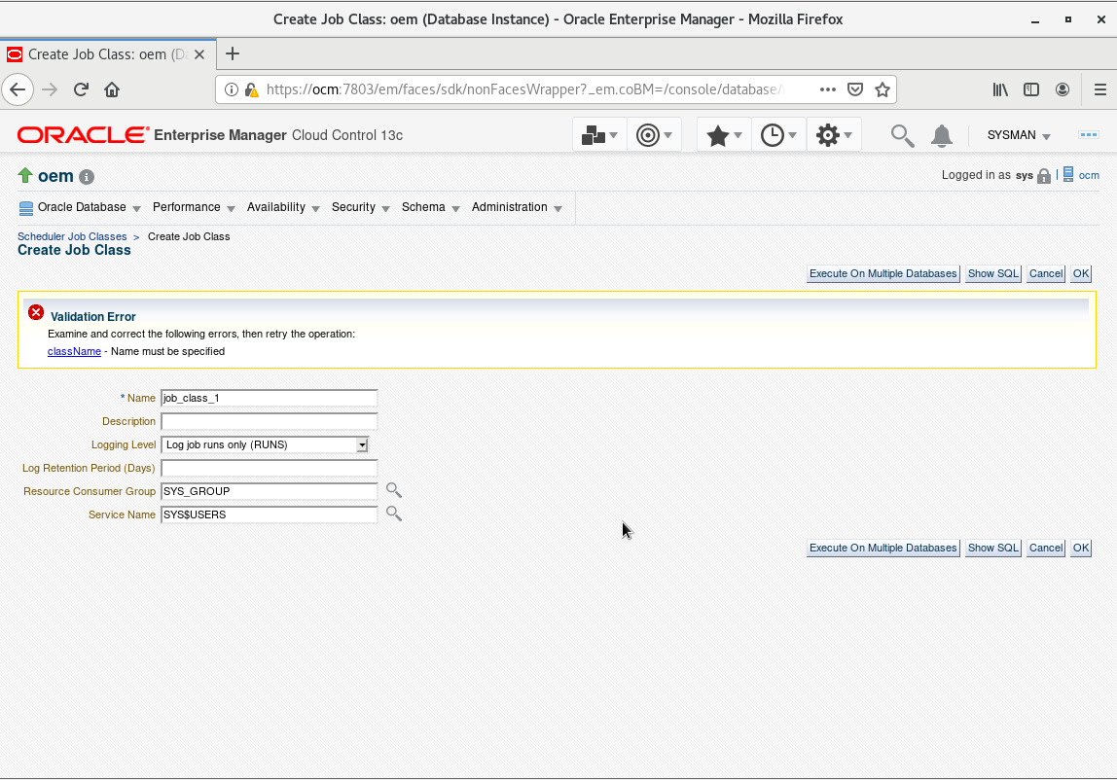This screenshot has width=1117, height=780.
Task: Expand the Logging Level dropdown
Action: click(362, 444)
